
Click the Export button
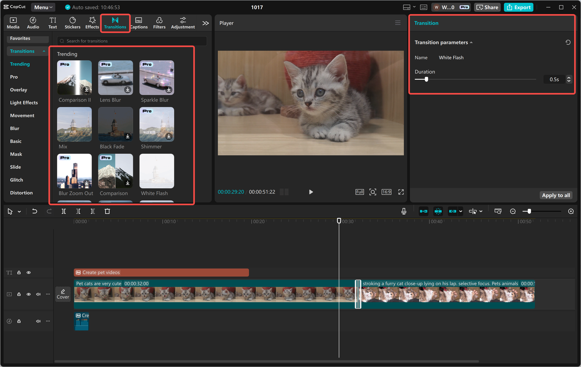point(518,7)
